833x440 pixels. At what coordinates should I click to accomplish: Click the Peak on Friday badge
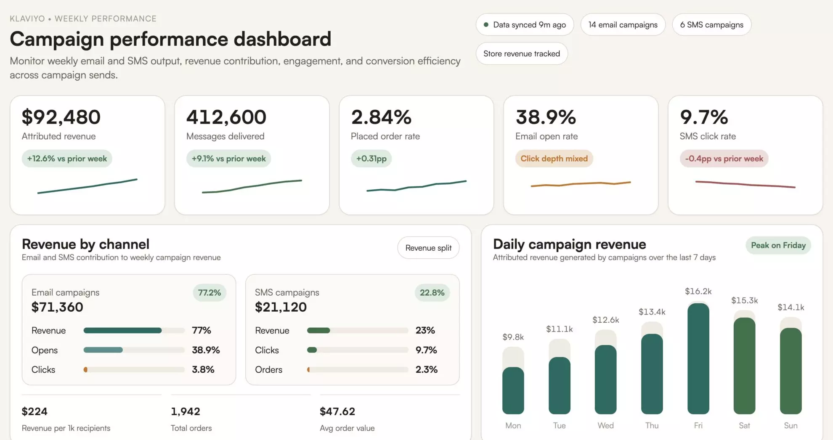coord(778,245)
